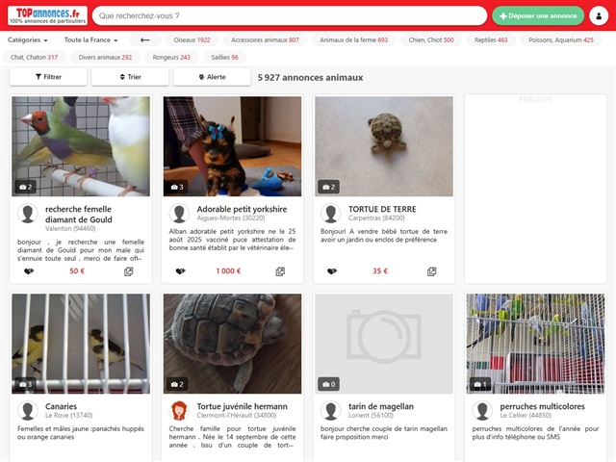Click seller avatar of perruches multicolores

pyautogui.click(x=482, y=411)
